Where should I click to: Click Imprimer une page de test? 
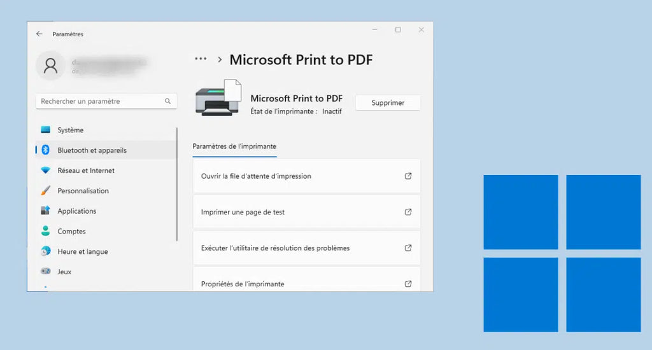tap(306, 212)
